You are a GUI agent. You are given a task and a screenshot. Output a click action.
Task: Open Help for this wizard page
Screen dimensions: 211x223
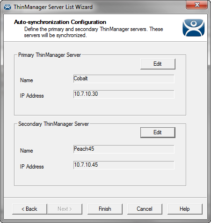pyautogui.click(x=185, y=209)
